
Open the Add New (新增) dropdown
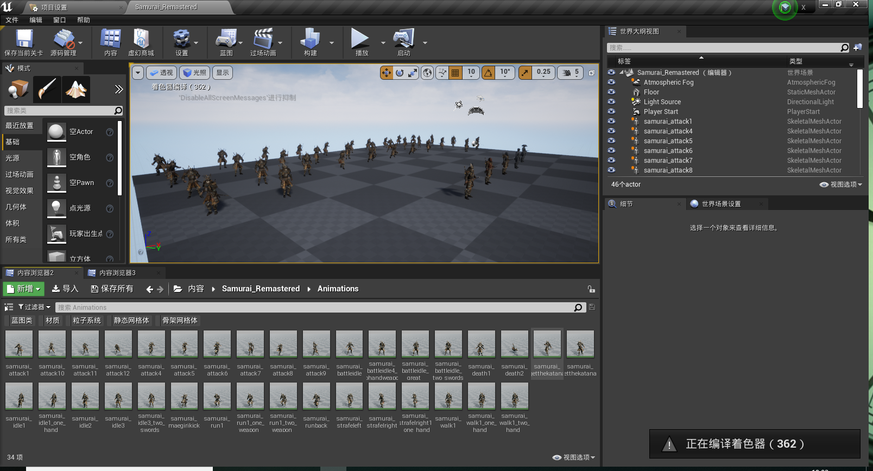(x=24, y=289)
